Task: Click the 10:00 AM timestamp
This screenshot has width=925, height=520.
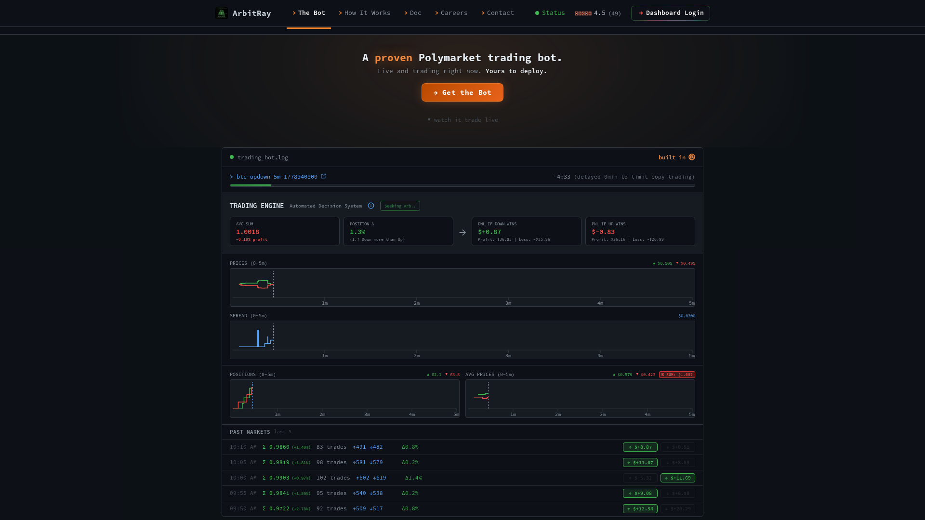Action: click(243, 478)
